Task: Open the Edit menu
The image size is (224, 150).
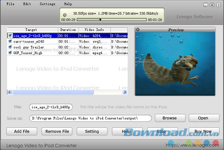Action: (27, 4)
